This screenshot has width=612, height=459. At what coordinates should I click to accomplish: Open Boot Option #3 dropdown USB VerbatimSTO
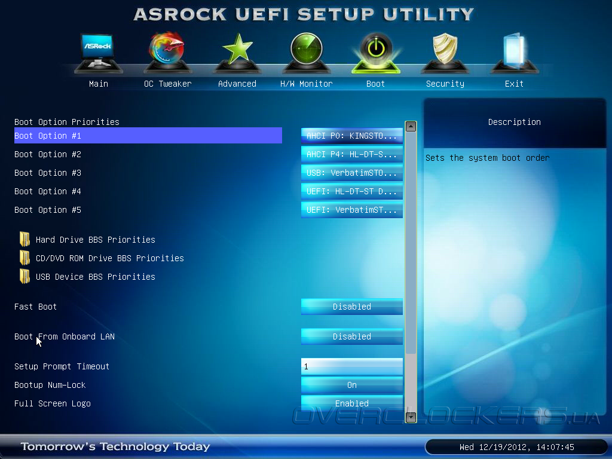(351, 173)
